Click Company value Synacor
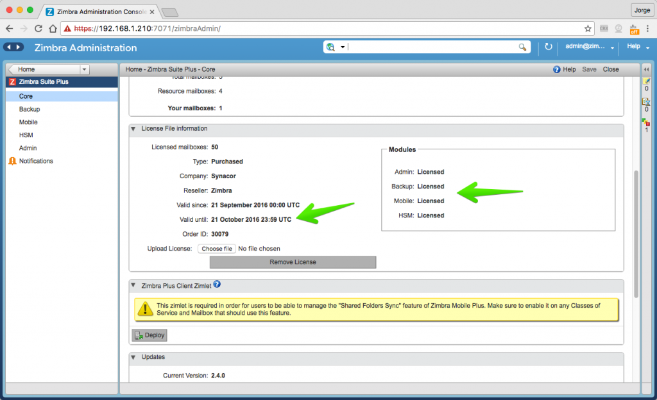This screenshot has width=657, height=400. 223,176
